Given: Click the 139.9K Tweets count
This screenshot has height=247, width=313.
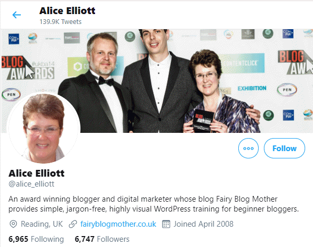Looking at the screenshot, I should 61,21.
